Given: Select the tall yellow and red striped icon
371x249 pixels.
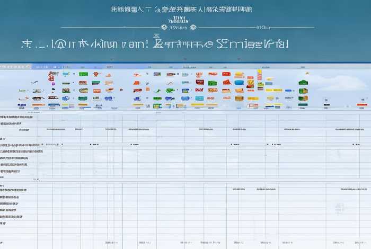Looking at the screenshot, I should coord(260,75).
